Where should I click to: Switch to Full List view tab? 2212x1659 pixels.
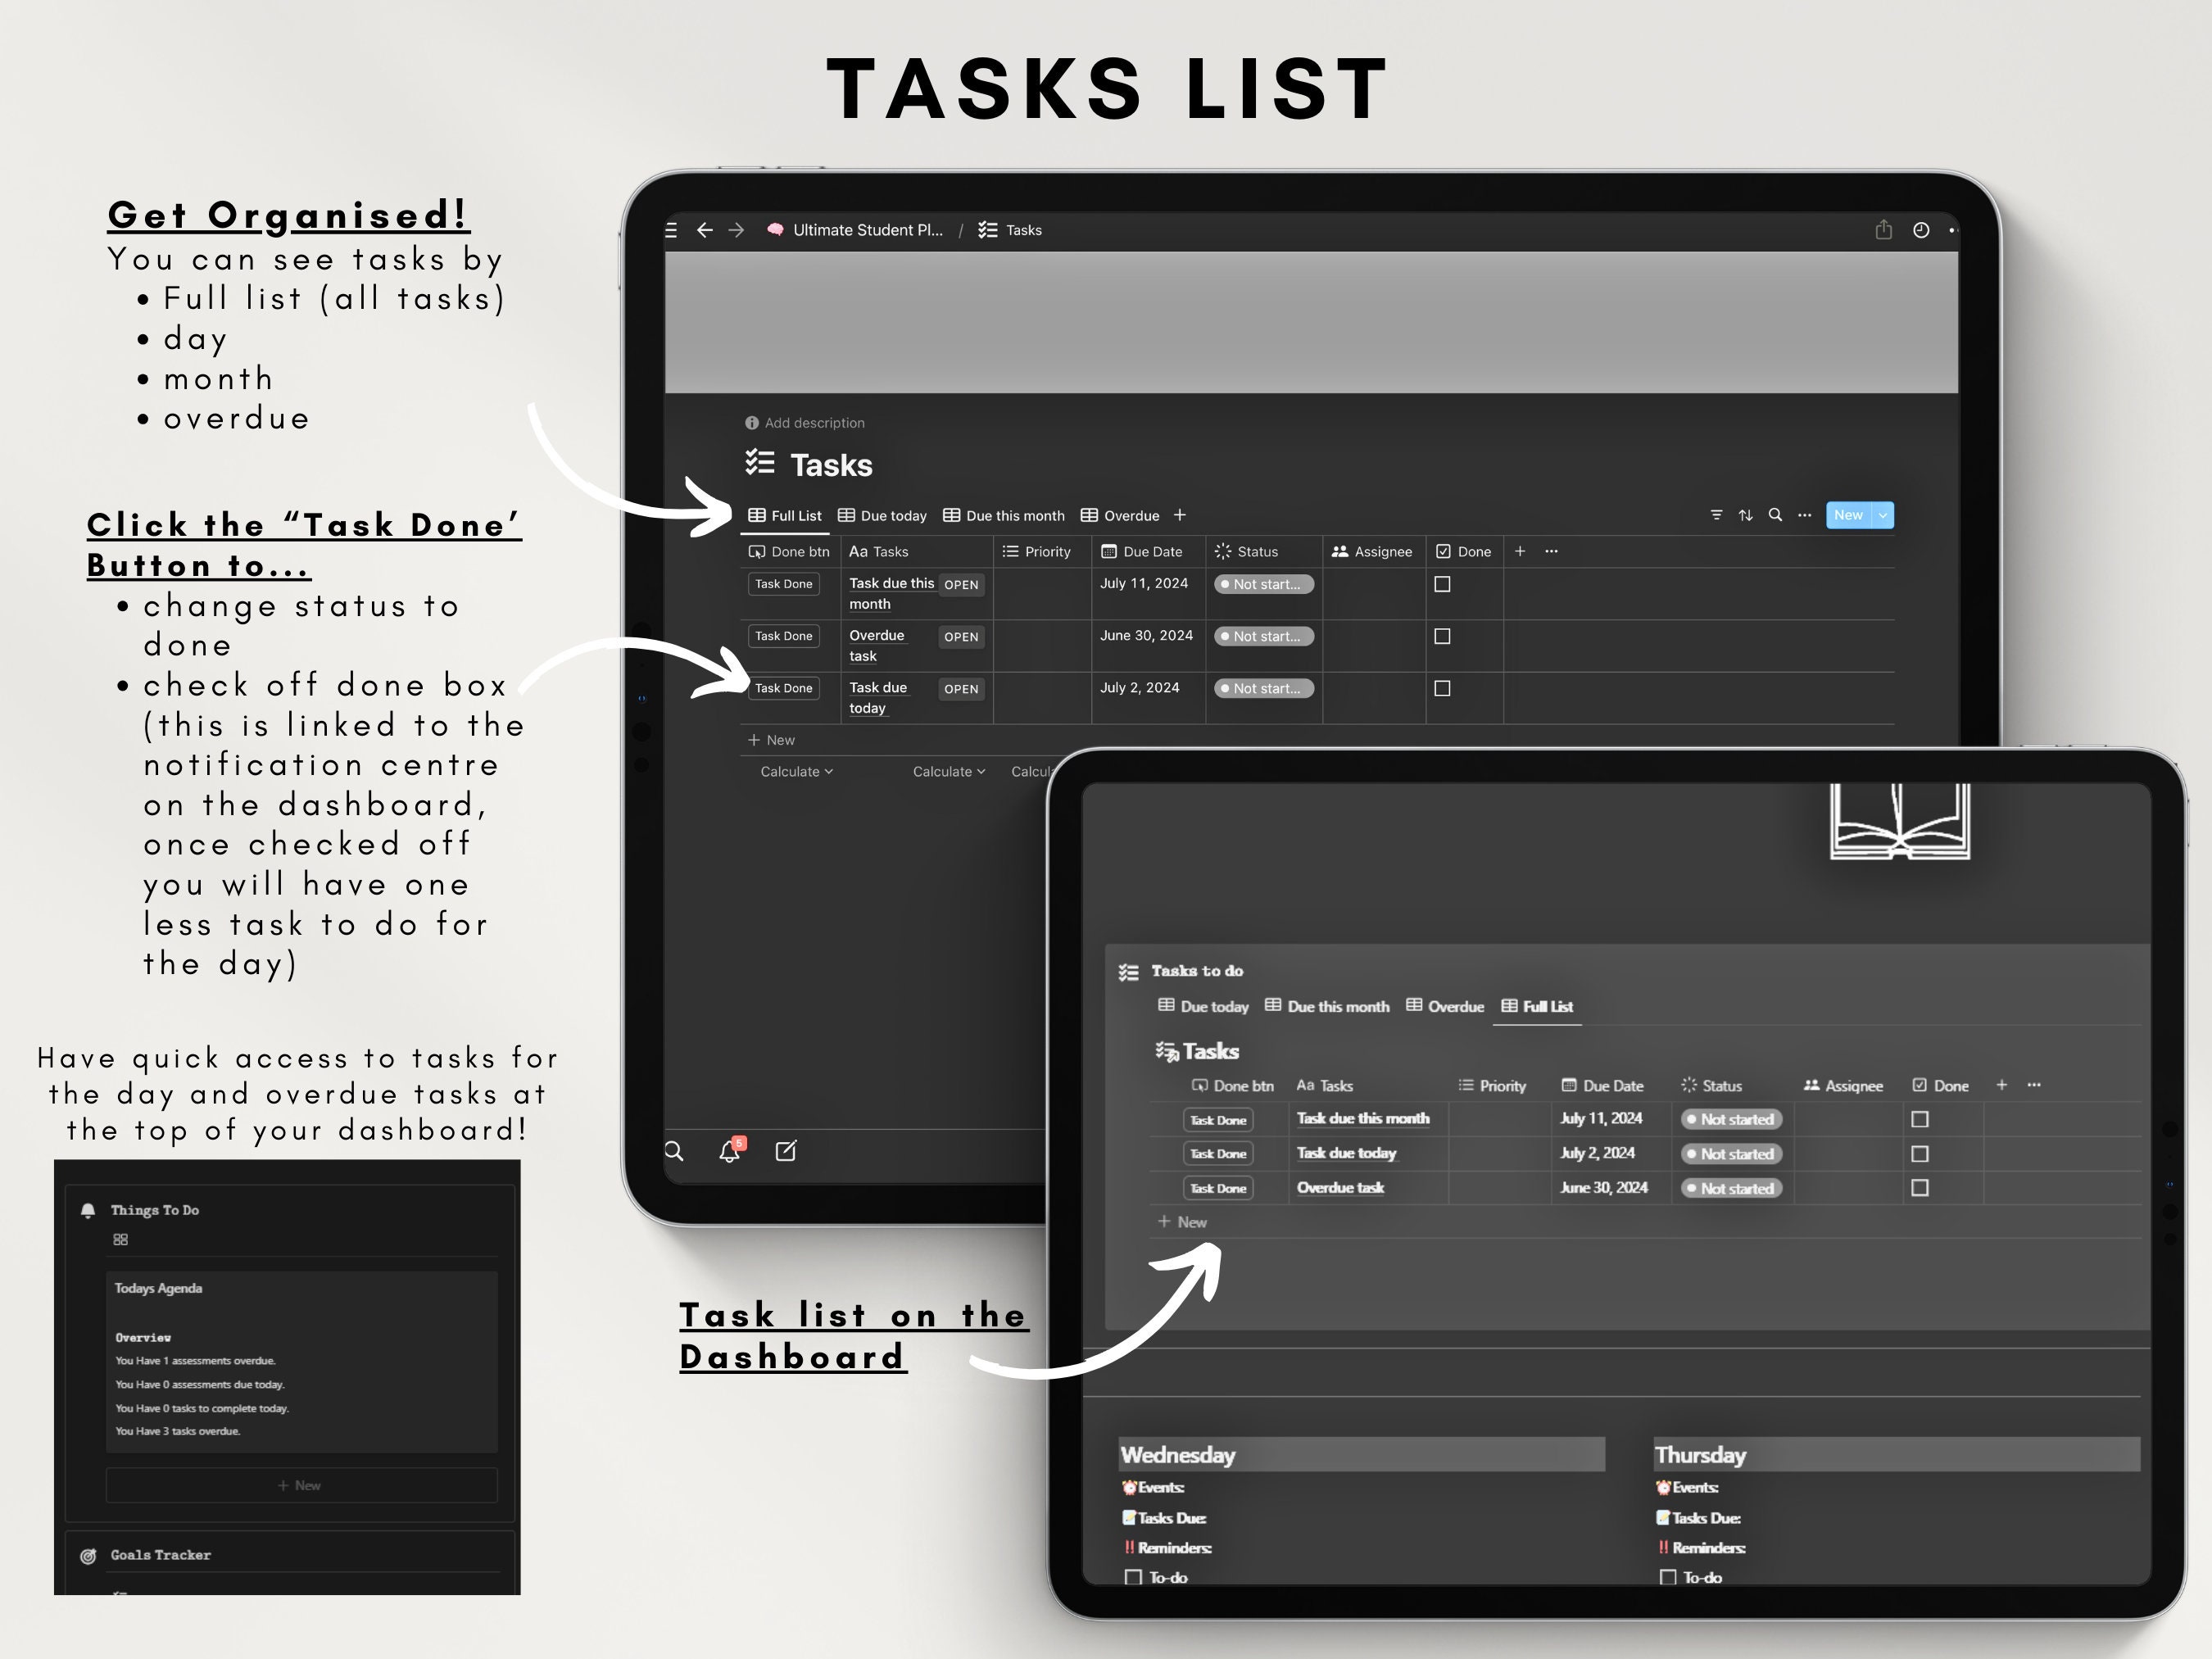[785, 516]
